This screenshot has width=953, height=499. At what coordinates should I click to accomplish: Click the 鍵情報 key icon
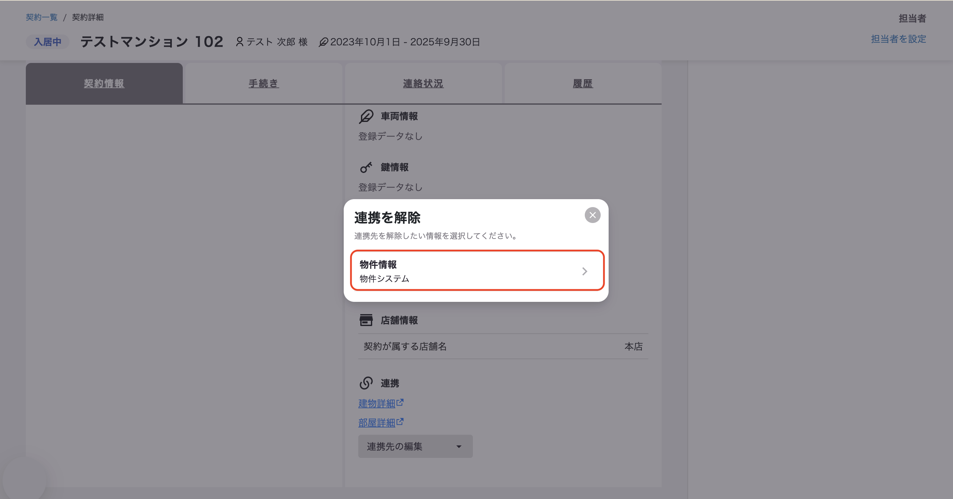pos(366,167)
